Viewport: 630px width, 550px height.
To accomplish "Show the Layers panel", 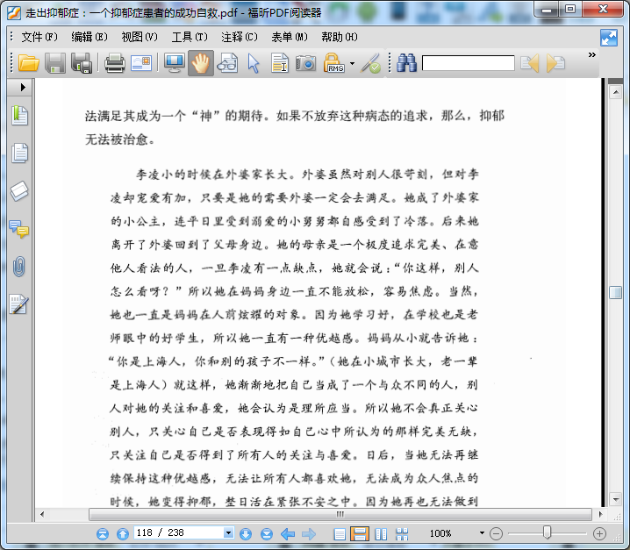I will click(19, 191).
